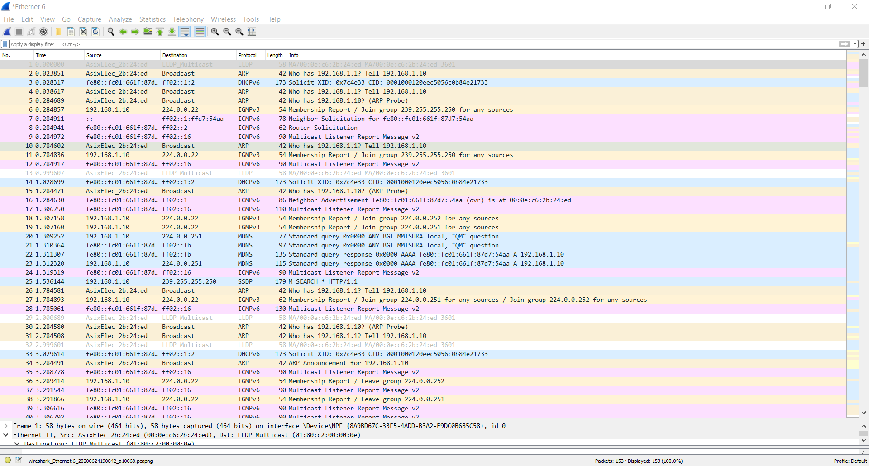The image size is (869, 466).
Task: Open the Telephony menu
Action: [188, 19]
